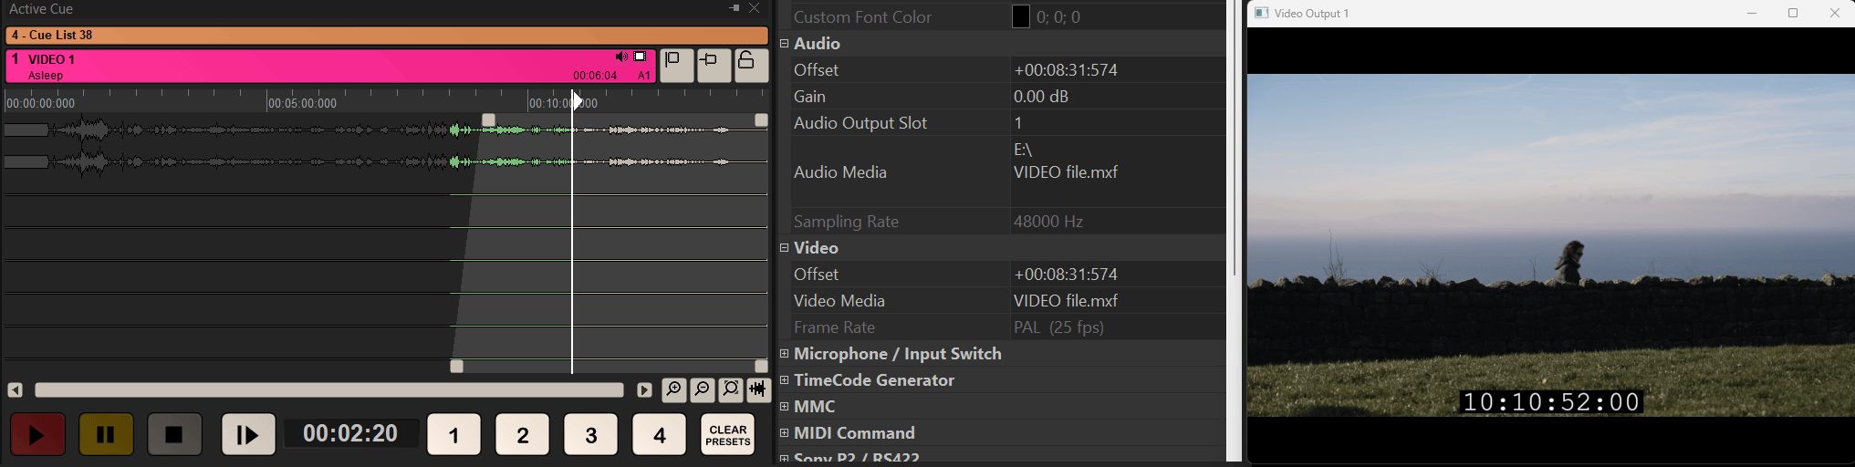The height and width of the screenshot is (467, 1855).
Task: Click the pin button beside the flag
Action: tap(714, 66)
